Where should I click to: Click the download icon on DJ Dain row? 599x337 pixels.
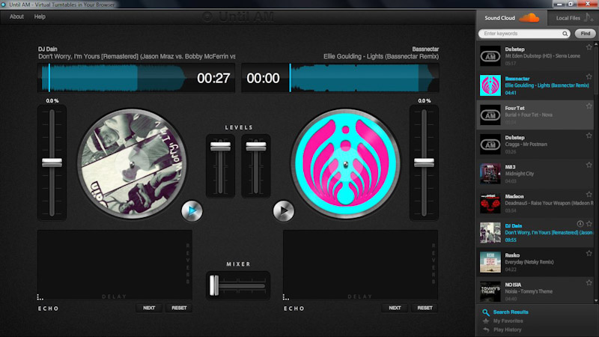click(580, 224)
